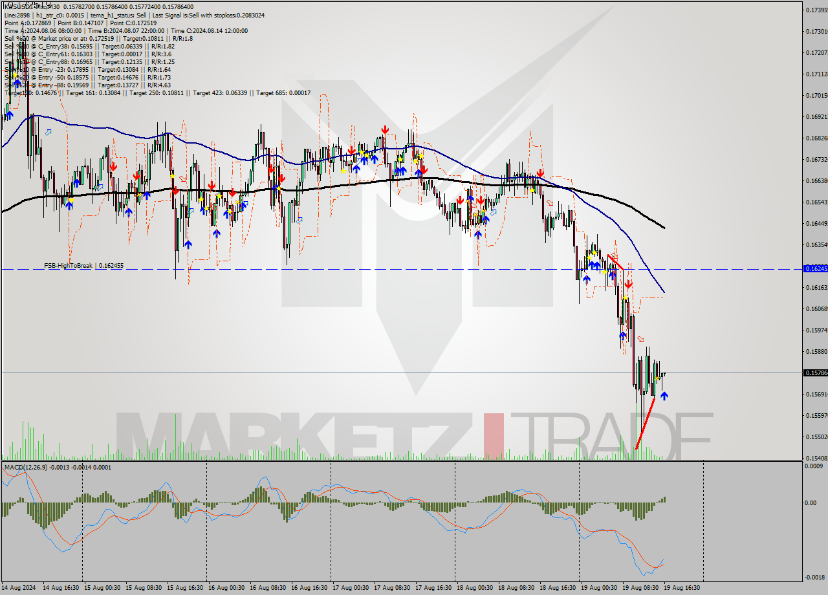
Task: Select the blue up arrow below the latest candle
Action: pos(664,396)
